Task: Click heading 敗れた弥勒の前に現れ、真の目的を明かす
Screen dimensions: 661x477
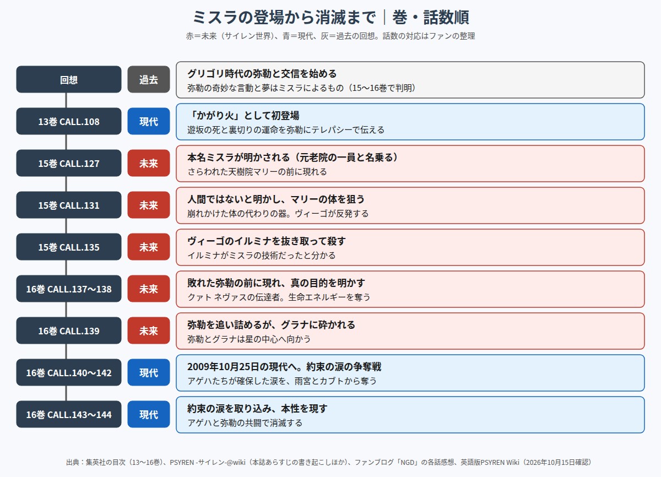Action: (x=276, y=283)
